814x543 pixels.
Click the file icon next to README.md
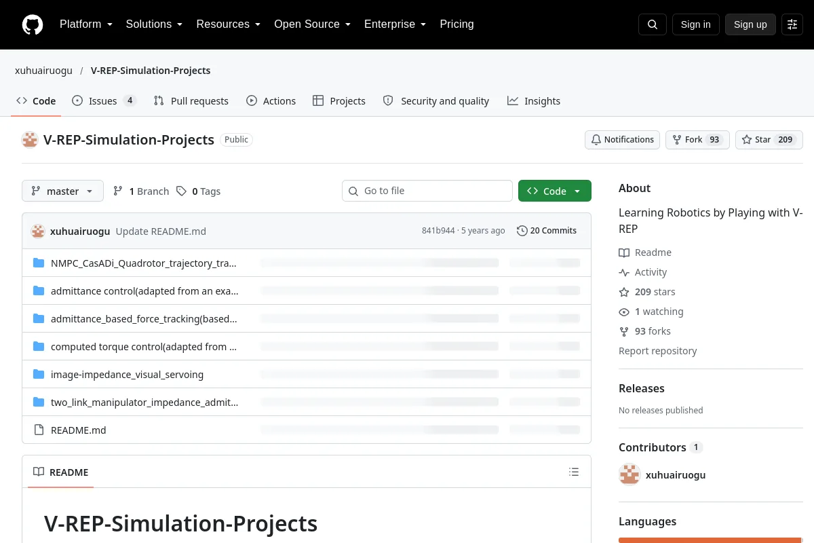point(39,430)
